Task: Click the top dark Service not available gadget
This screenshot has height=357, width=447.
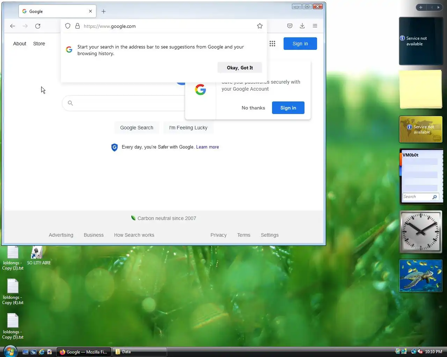Action: tap(421, 41)
